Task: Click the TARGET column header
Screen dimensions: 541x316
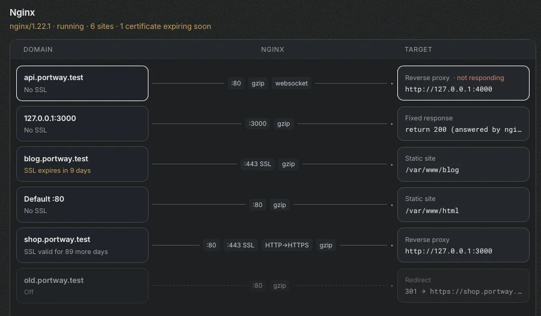Action: (x=418, y=49)
